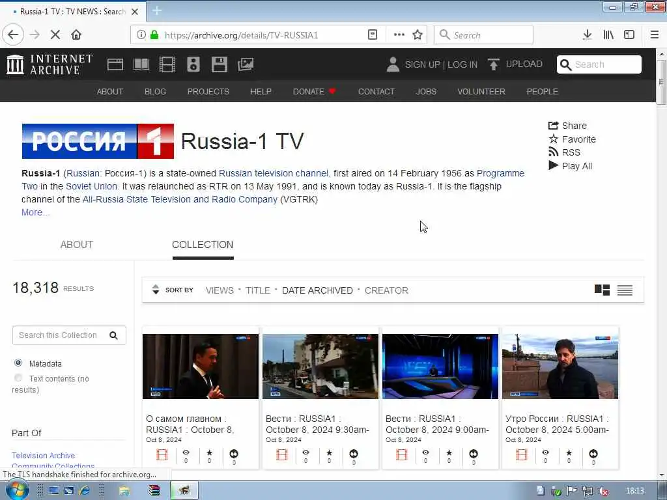
Task: Open Internet Archive texts book icon
Action: pyautogui.click(x=141, y=64)
